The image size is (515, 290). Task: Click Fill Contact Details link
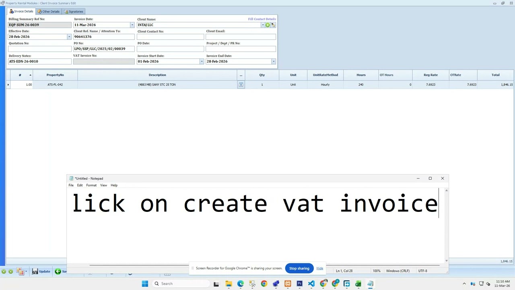click(x=262, y=19)
